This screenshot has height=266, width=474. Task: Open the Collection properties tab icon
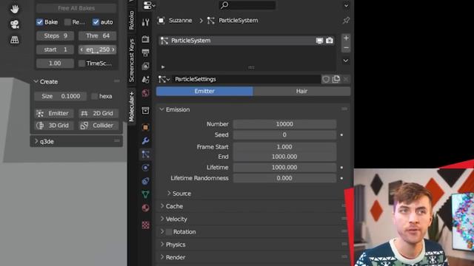coord(145,110)
